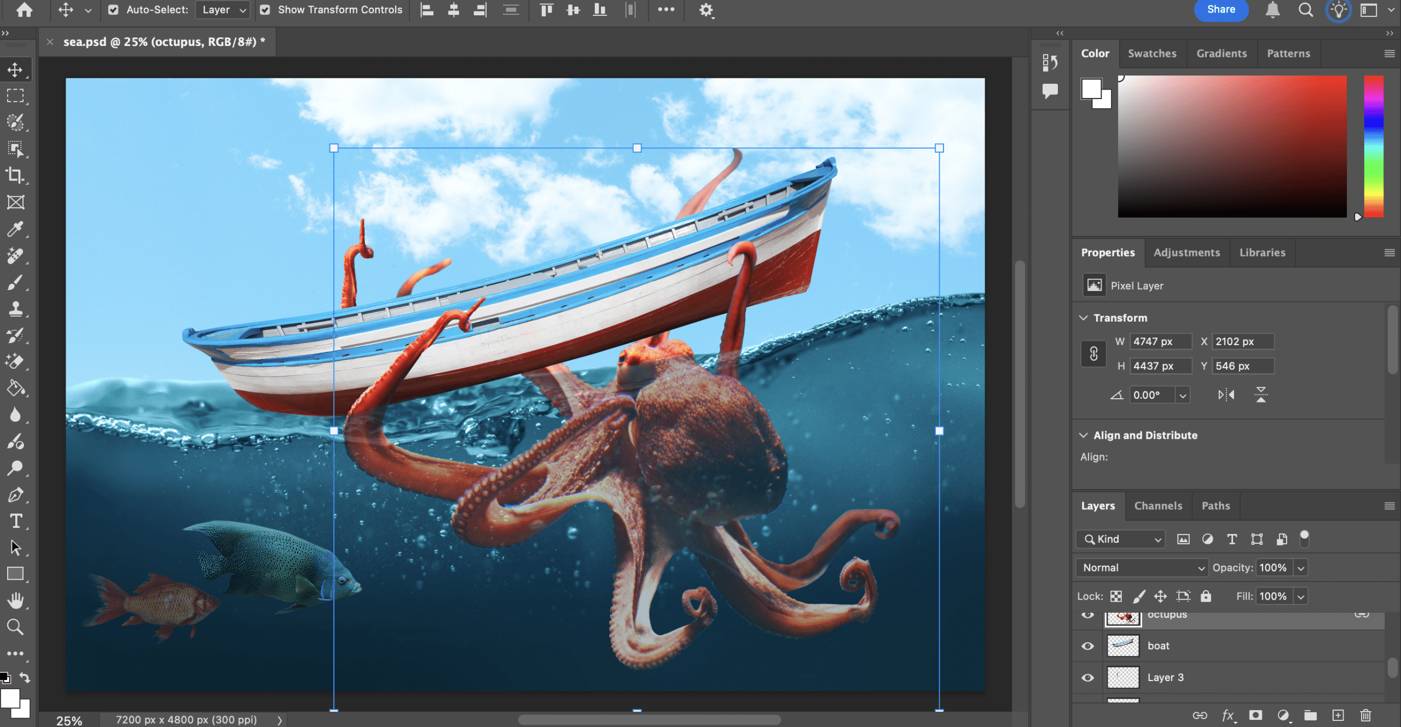Viewport: 1401px width, 727px height.
Task: Click the width W input field
Action: coord(1160,341)
